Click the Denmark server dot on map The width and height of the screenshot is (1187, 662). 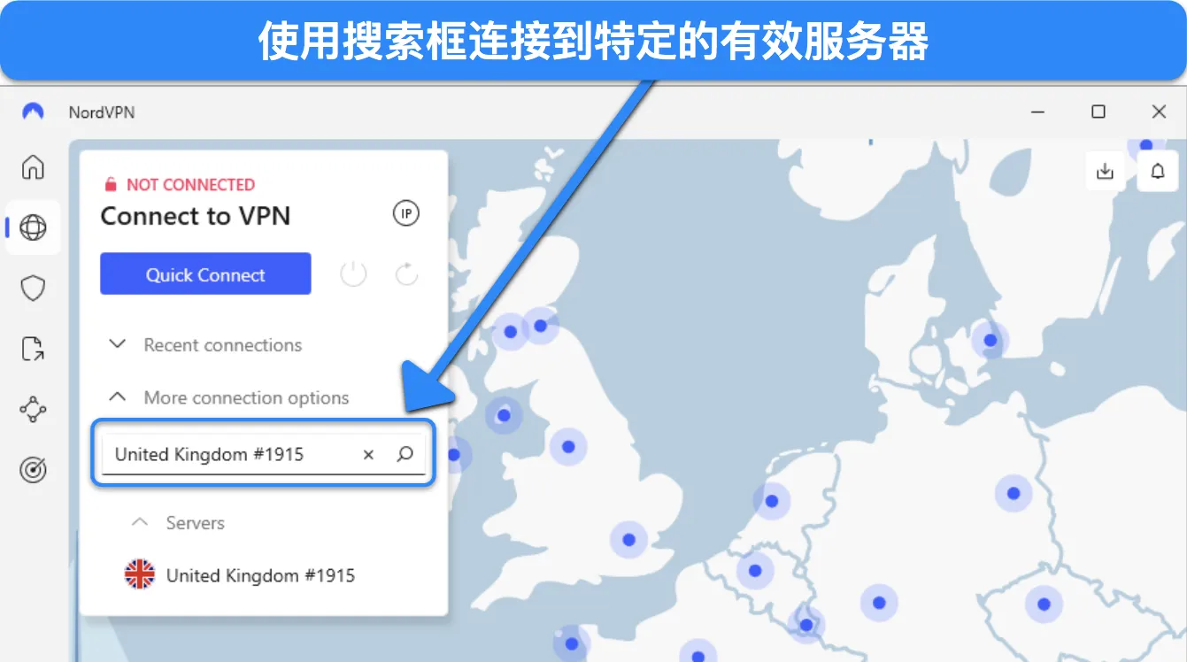[990, 340]
